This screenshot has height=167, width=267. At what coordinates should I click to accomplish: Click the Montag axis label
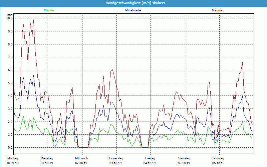pyautogui.click(x=12, y=158)
